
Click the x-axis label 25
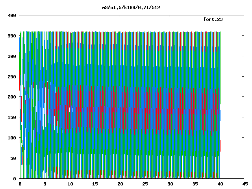pos(145,184)
